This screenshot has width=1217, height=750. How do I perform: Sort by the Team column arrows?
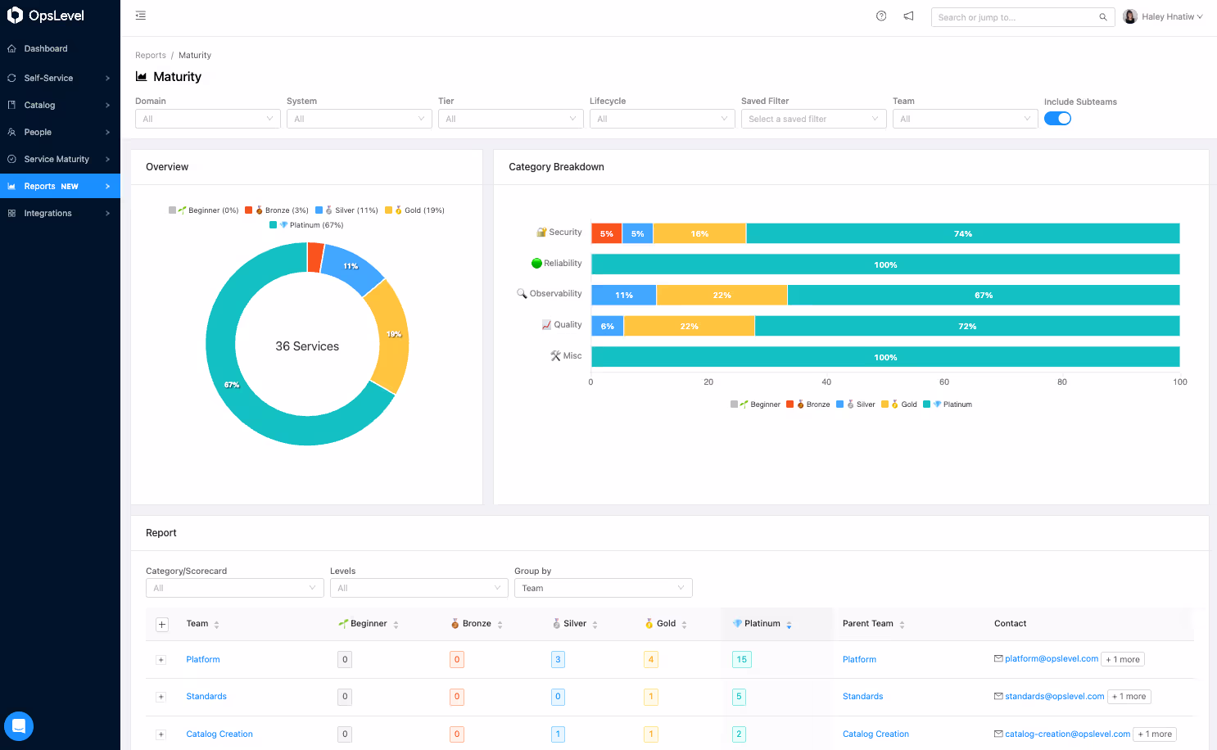pos(216,625)
